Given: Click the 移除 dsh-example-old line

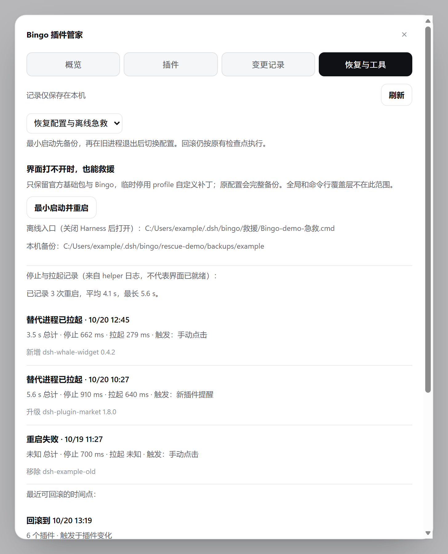Looking at the screenshot, I should click(61, 472).
